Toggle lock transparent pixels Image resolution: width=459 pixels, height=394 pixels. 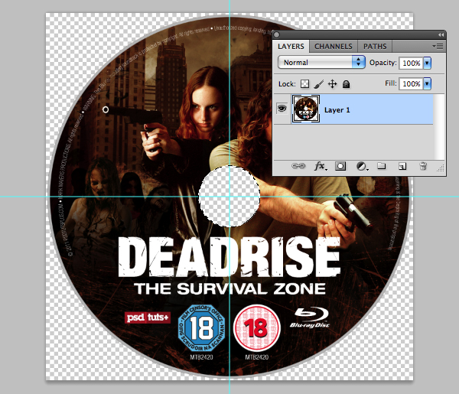(x=304, y=84)
